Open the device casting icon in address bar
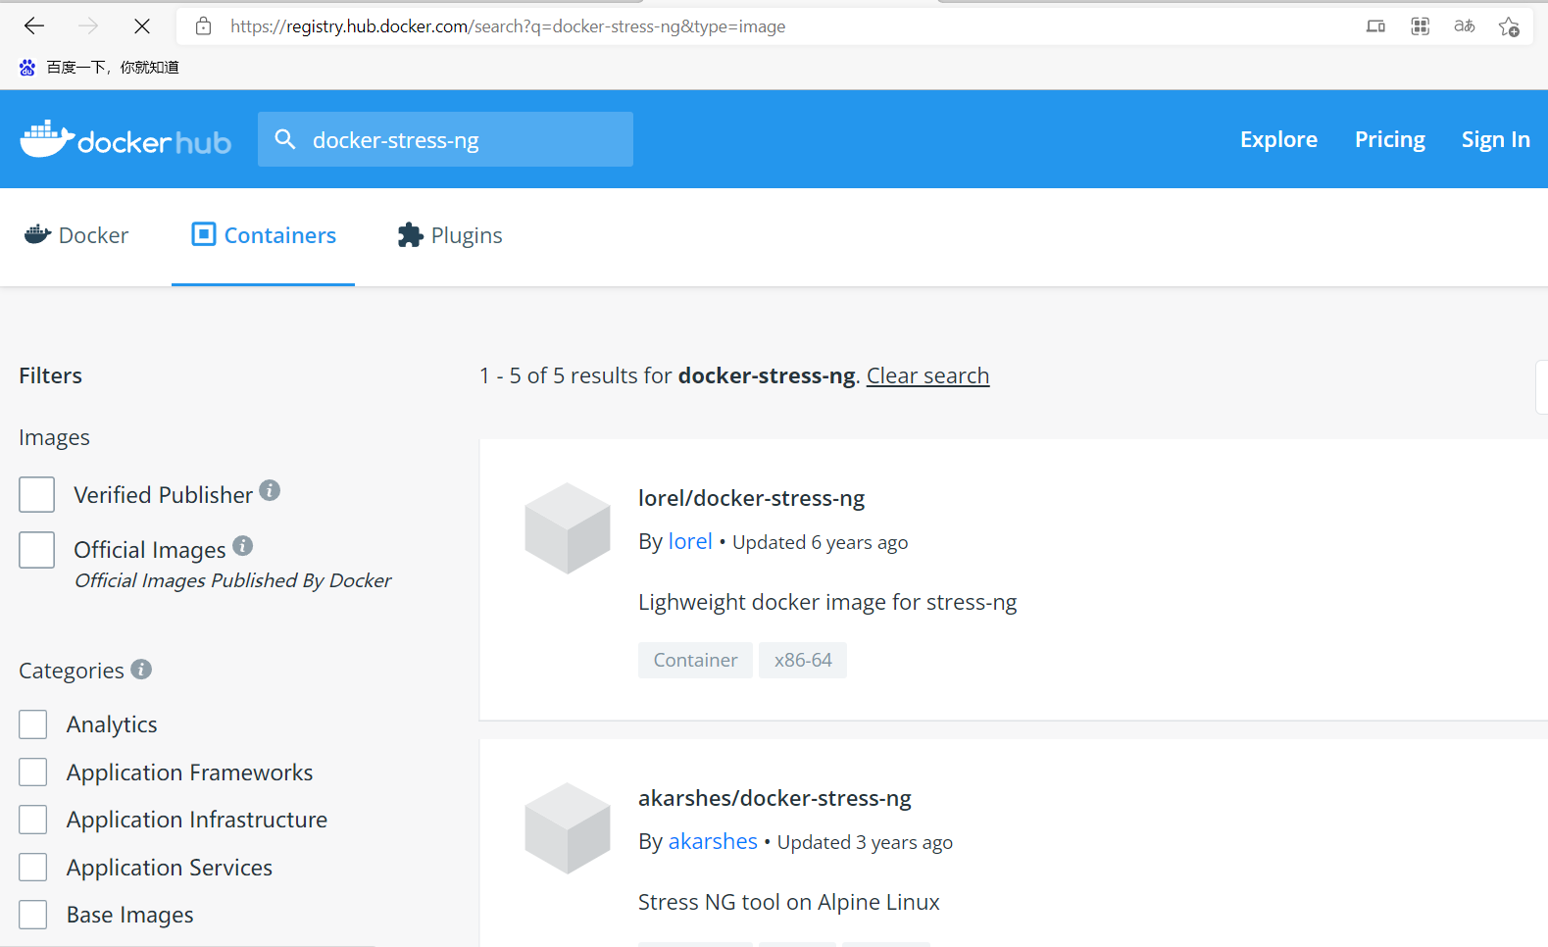Screen dimensions: 1548x947 1375,26
